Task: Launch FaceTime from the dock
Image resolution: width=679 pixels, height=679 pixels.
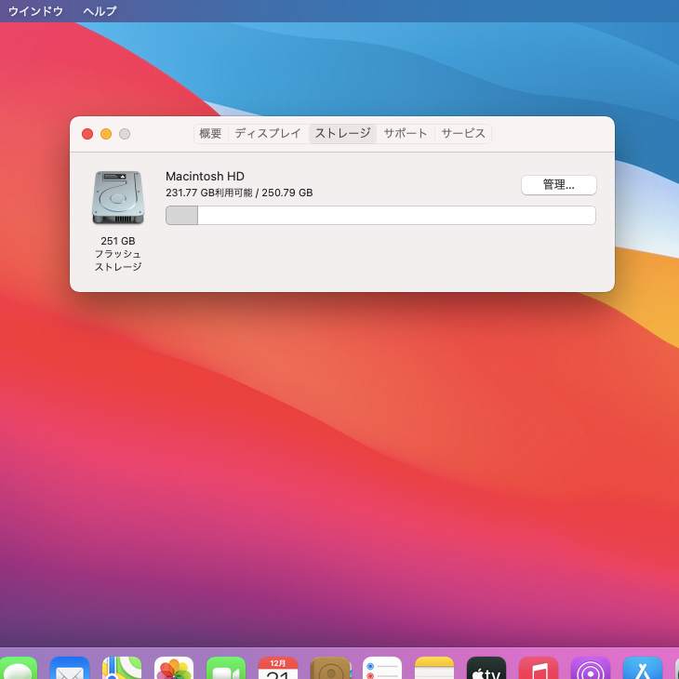Action: click(226, 670)
